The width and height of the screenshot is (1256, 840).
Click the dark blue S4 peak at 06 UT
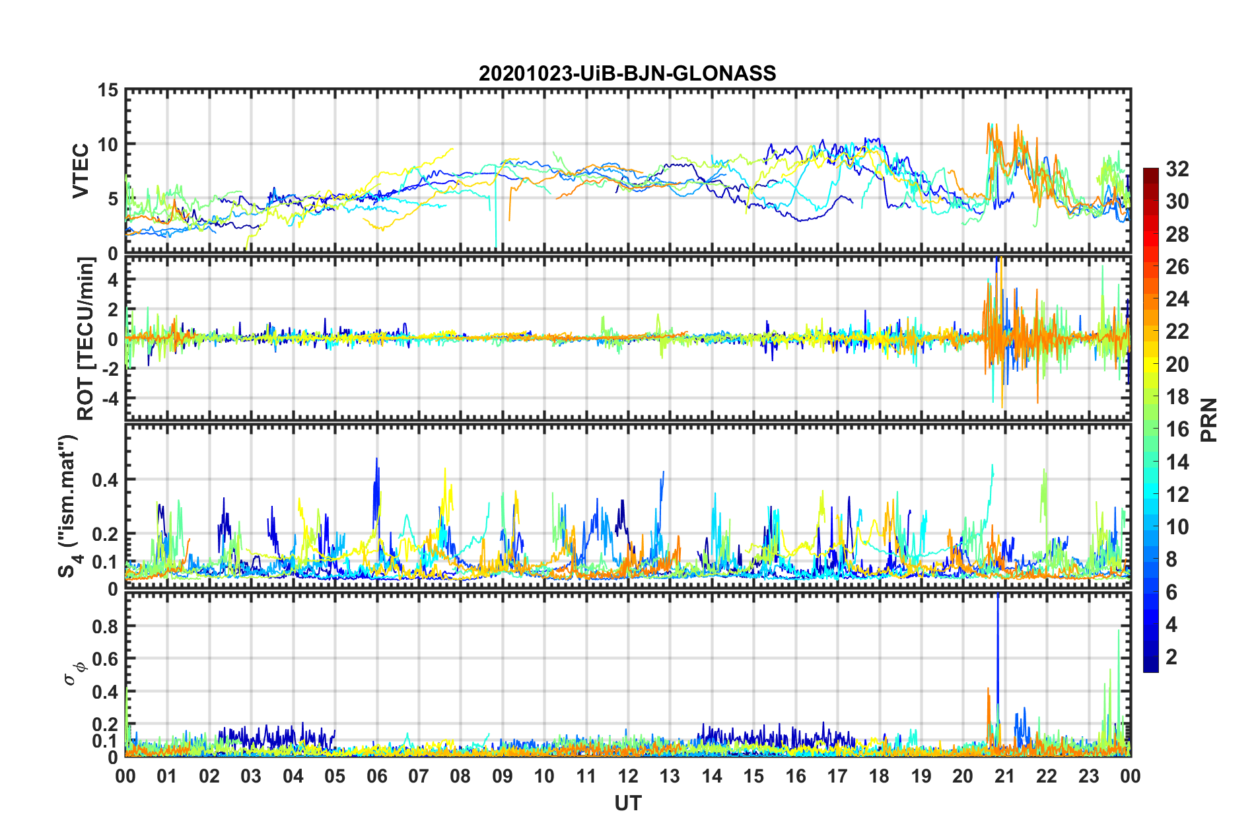click(376, 489)
